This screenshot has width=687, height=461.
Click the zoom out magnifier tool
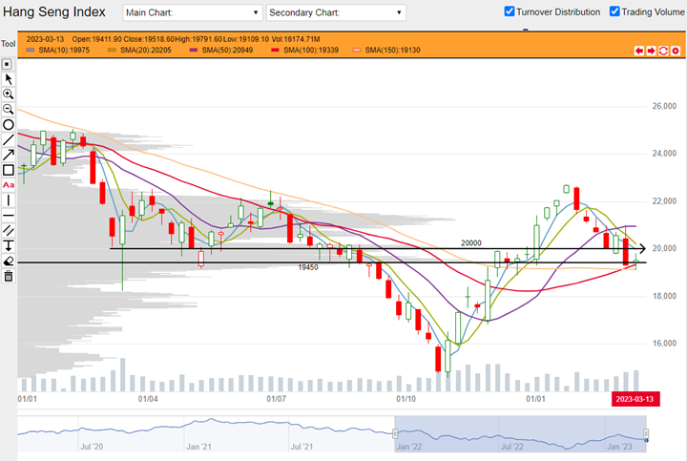(x=9, y=110)
